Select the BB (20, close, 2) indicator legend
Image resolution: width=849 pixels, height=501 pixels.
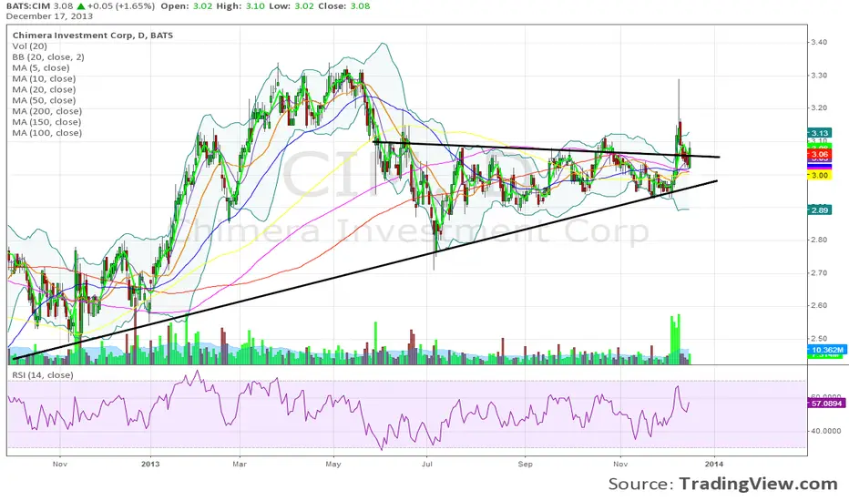pyautogui.click(x=48, y=56)
